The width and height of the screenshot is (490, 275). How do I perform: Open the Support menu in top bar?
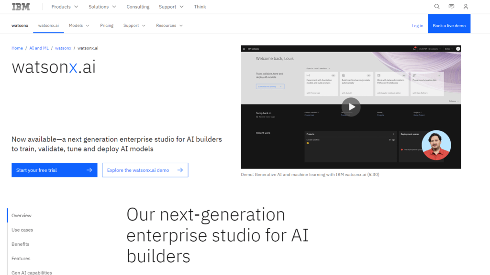(171, 7)
